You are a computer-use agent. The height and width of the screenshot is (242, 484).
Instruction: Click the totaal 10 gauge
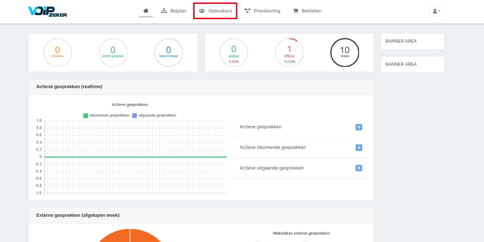[344, 52]
